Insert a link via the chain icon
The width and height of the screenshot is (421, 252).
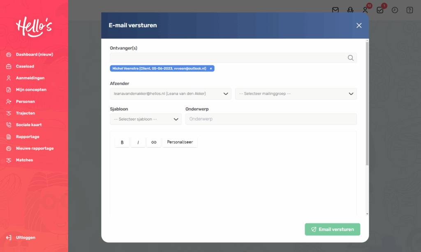click(154, 142)
